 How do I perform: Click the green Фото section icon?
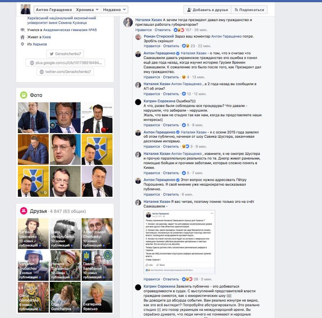point(24,95)
